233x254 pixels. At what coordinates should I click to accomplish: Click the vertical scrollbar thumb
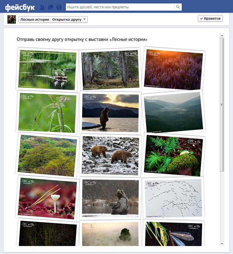point(222,105)
